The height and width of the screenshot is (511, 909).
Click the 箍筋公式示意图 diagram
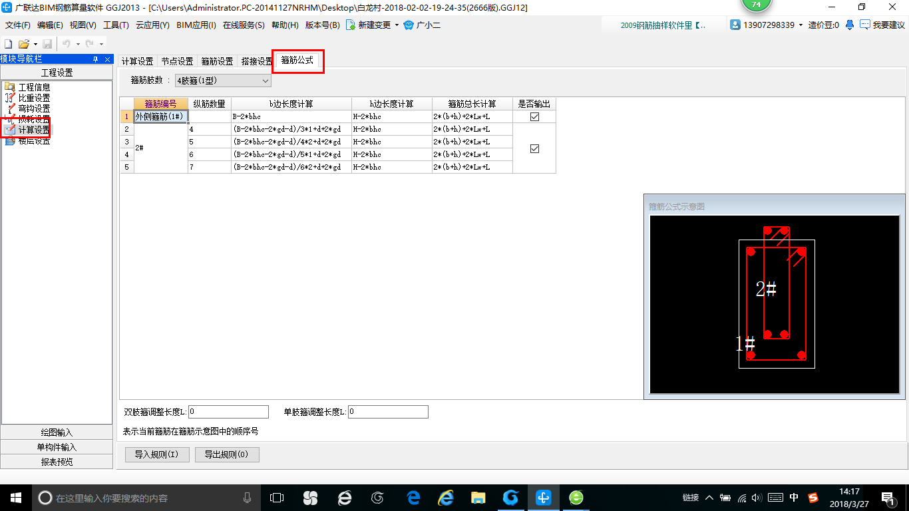tap(775, 304)
